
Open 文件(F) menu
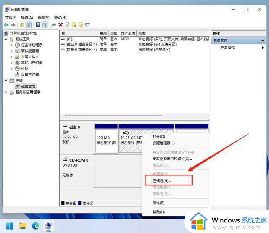pyautogui.click(x=11, y=18)
